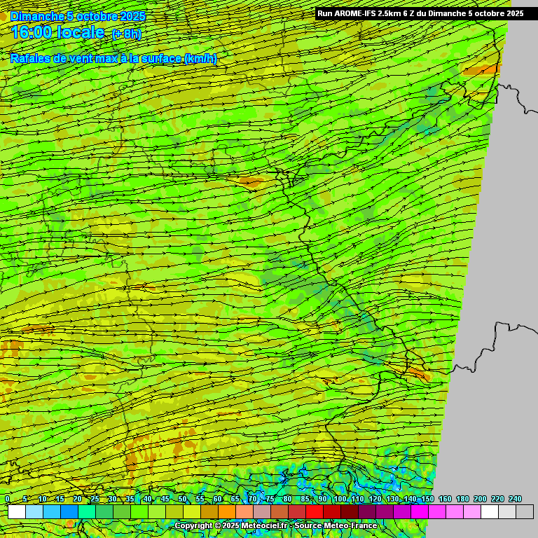Click the '16:00 locale' time label

point(58,32)
